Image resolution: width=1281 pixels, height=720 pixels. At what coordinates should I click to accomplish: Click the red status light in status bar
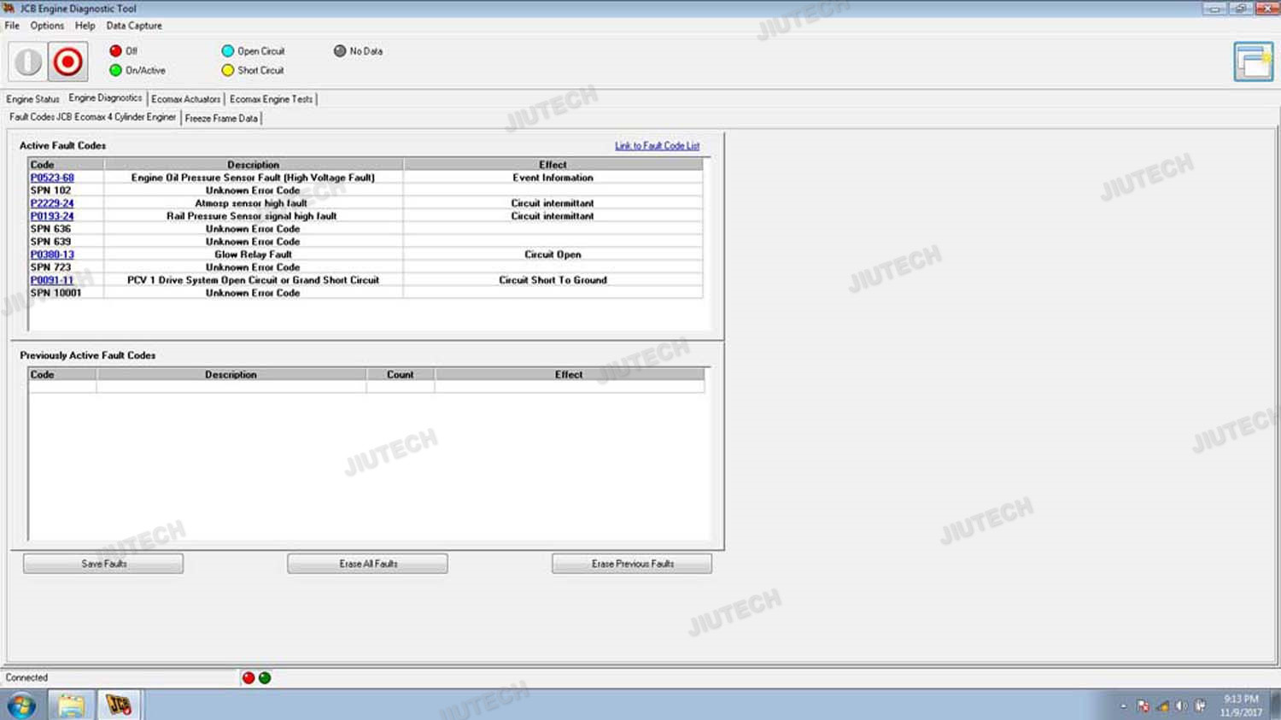click(249, 678)
